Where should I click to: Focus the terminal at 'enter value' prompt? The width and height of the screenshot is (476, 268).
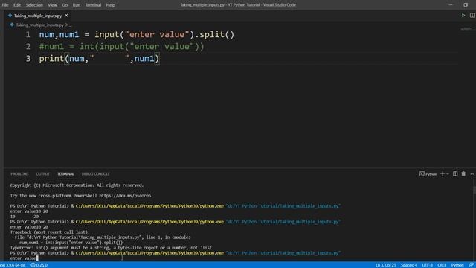[x=24, y=258]
